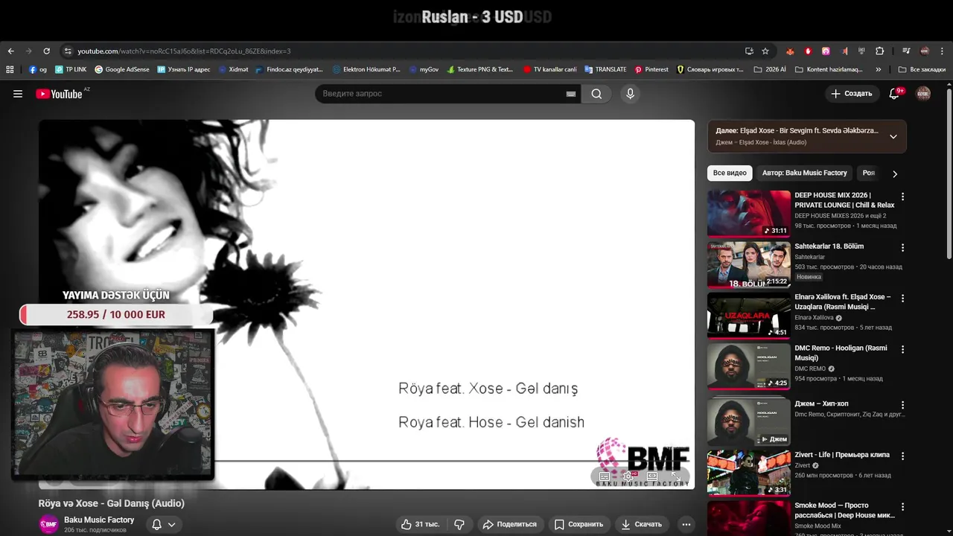Open options for Elnarə Xəlilova Uzaqlara video

pyautogui.click(x=902, y=298)
